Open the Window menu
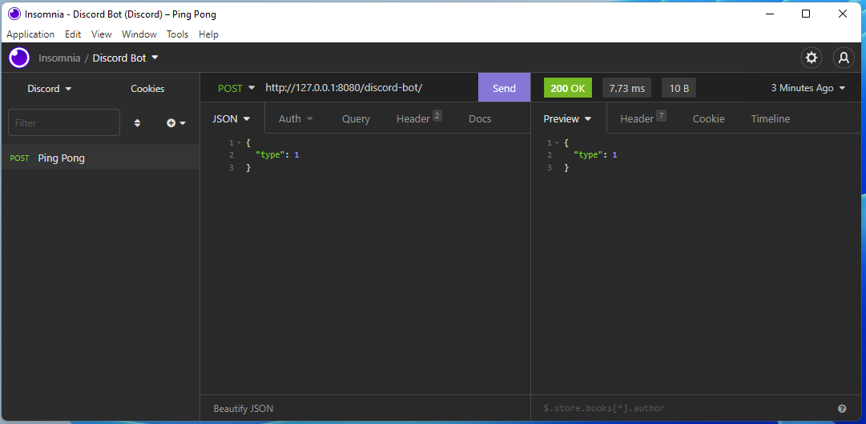 (x=139, y=34)
